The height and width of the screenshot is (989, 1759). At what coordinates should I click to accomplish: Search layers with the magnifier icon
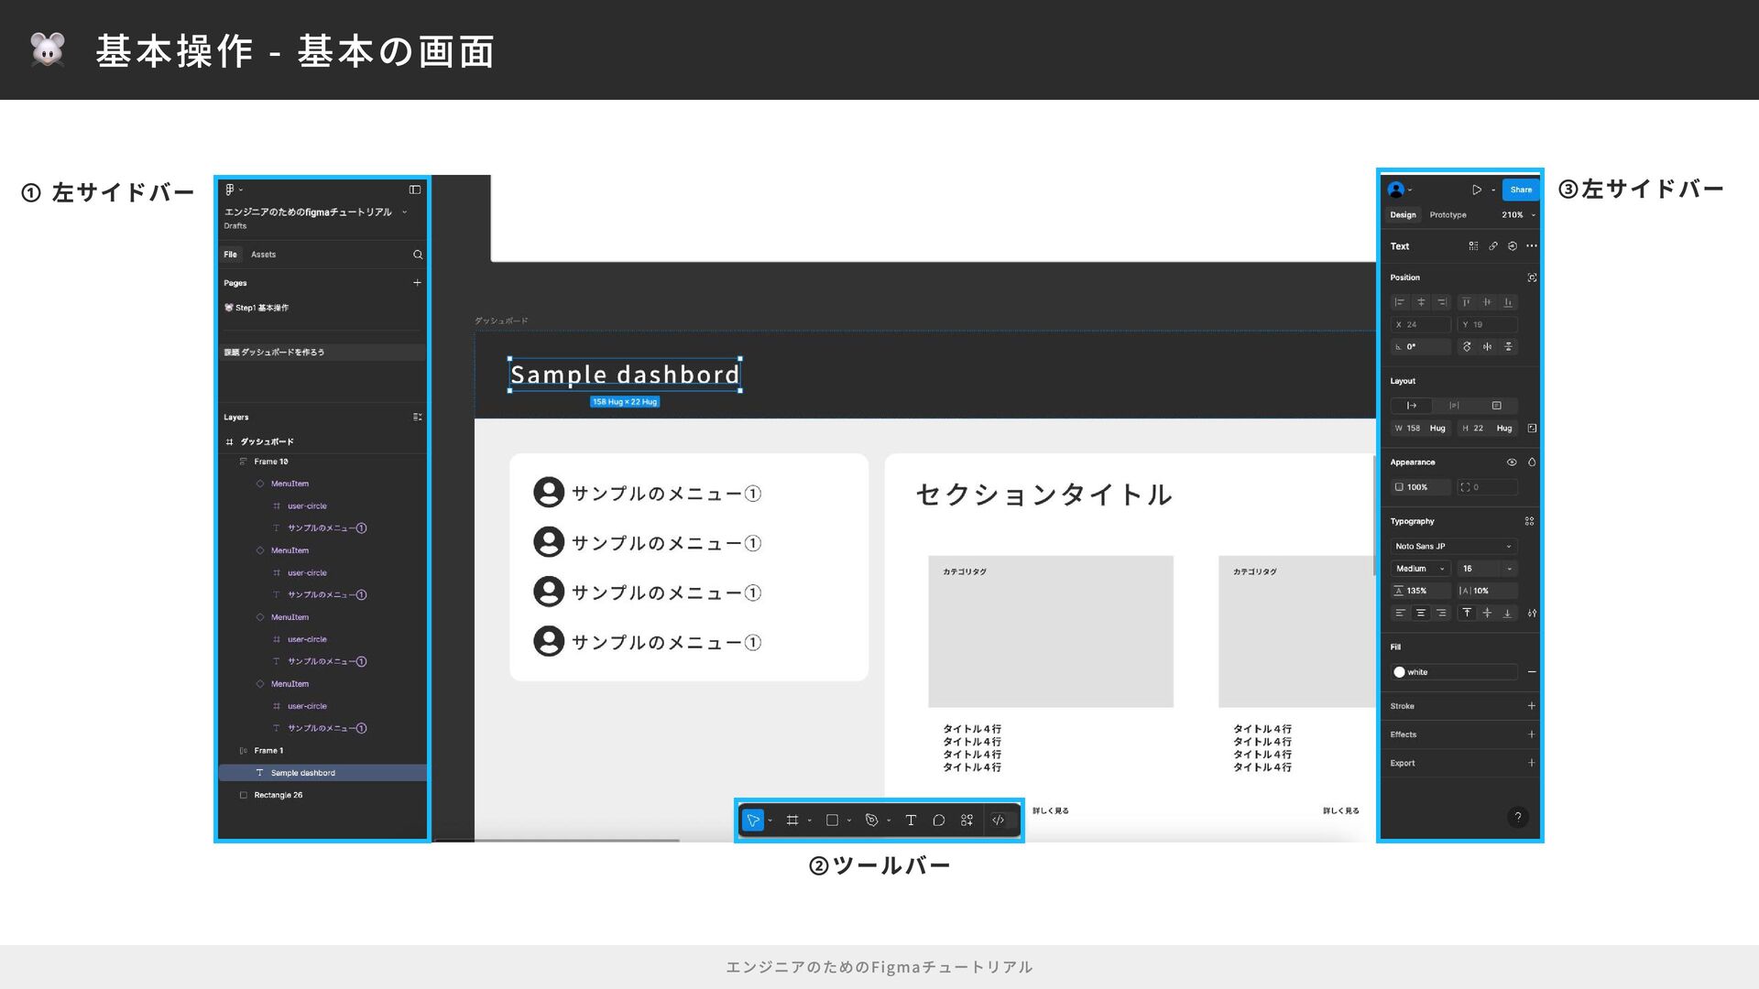(x=418, y=255)
